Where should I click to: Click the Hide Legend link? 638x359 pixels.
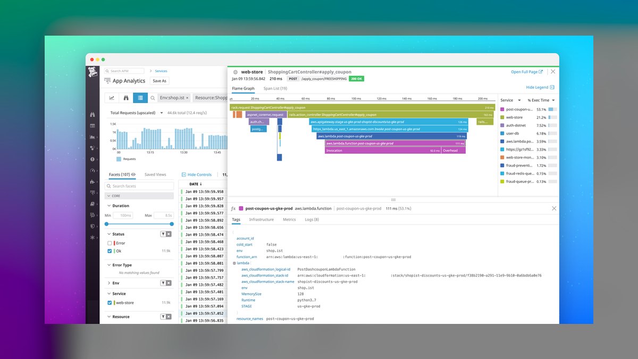[540, 87]
